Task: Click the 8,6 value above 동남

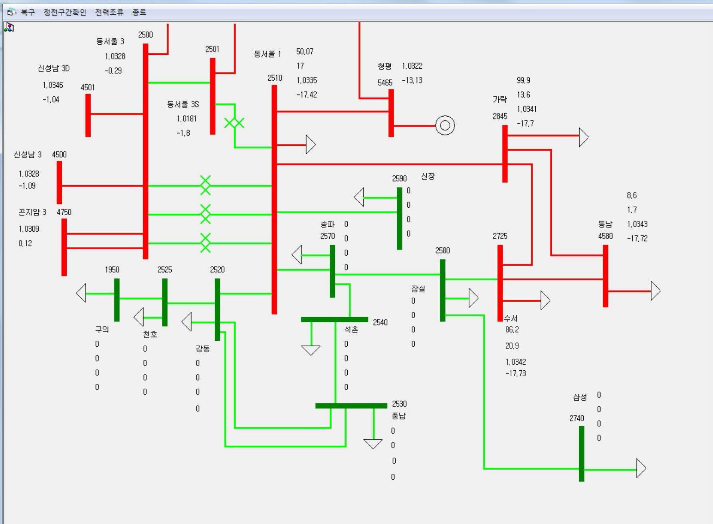Action: point(632,195)
